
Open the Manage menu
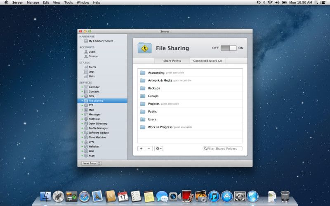tap(33, 2)
